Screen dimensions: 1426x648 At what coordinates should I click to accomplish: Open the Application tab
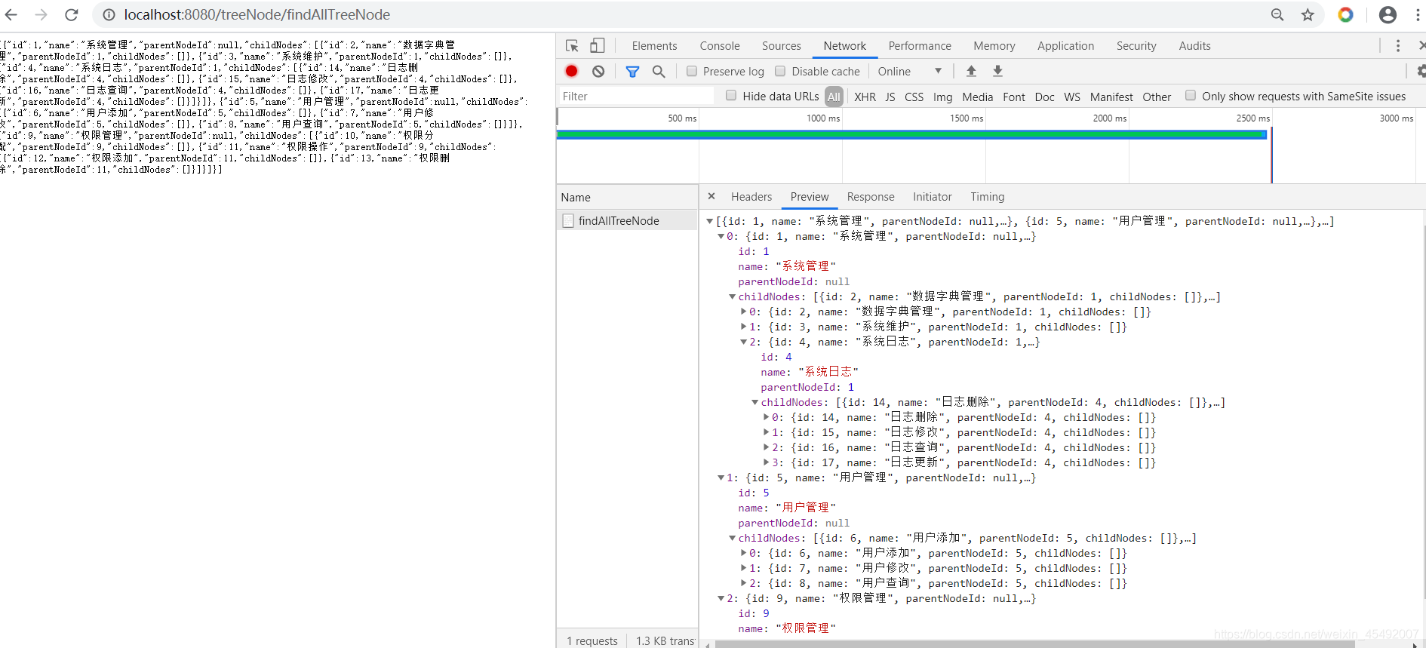[x=1065, y=46]
